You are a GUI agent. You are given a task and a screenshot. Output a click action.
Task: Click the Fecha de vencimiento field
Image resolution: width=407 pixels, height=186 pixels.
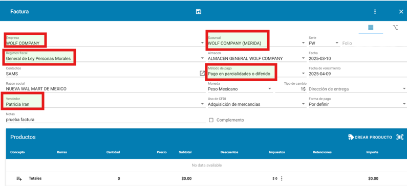[x=357, y=72]
